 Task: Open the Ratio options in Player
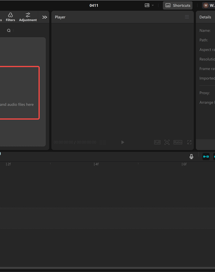[178, 142]
